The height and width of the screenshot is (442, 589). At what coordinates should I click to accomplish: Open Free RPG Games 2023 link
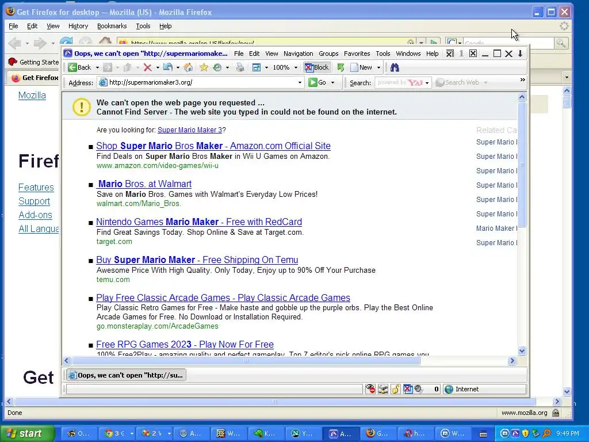point(185,344)
